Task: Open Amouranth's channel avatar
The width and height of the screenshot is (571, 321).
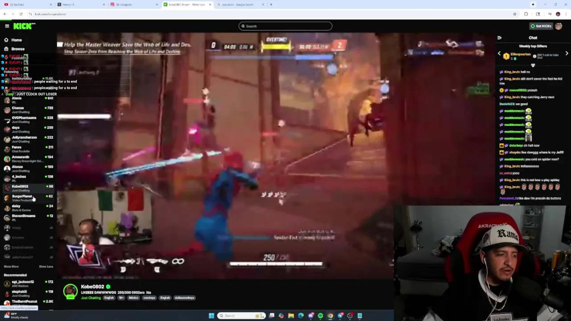Action: coord(7,159)
